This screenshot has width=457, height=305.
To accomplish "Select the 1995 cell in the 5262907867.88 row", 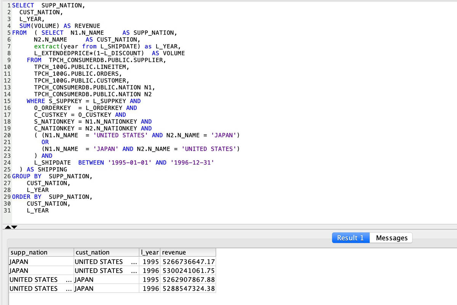I will pyautogui.click(x=150, y=279).
